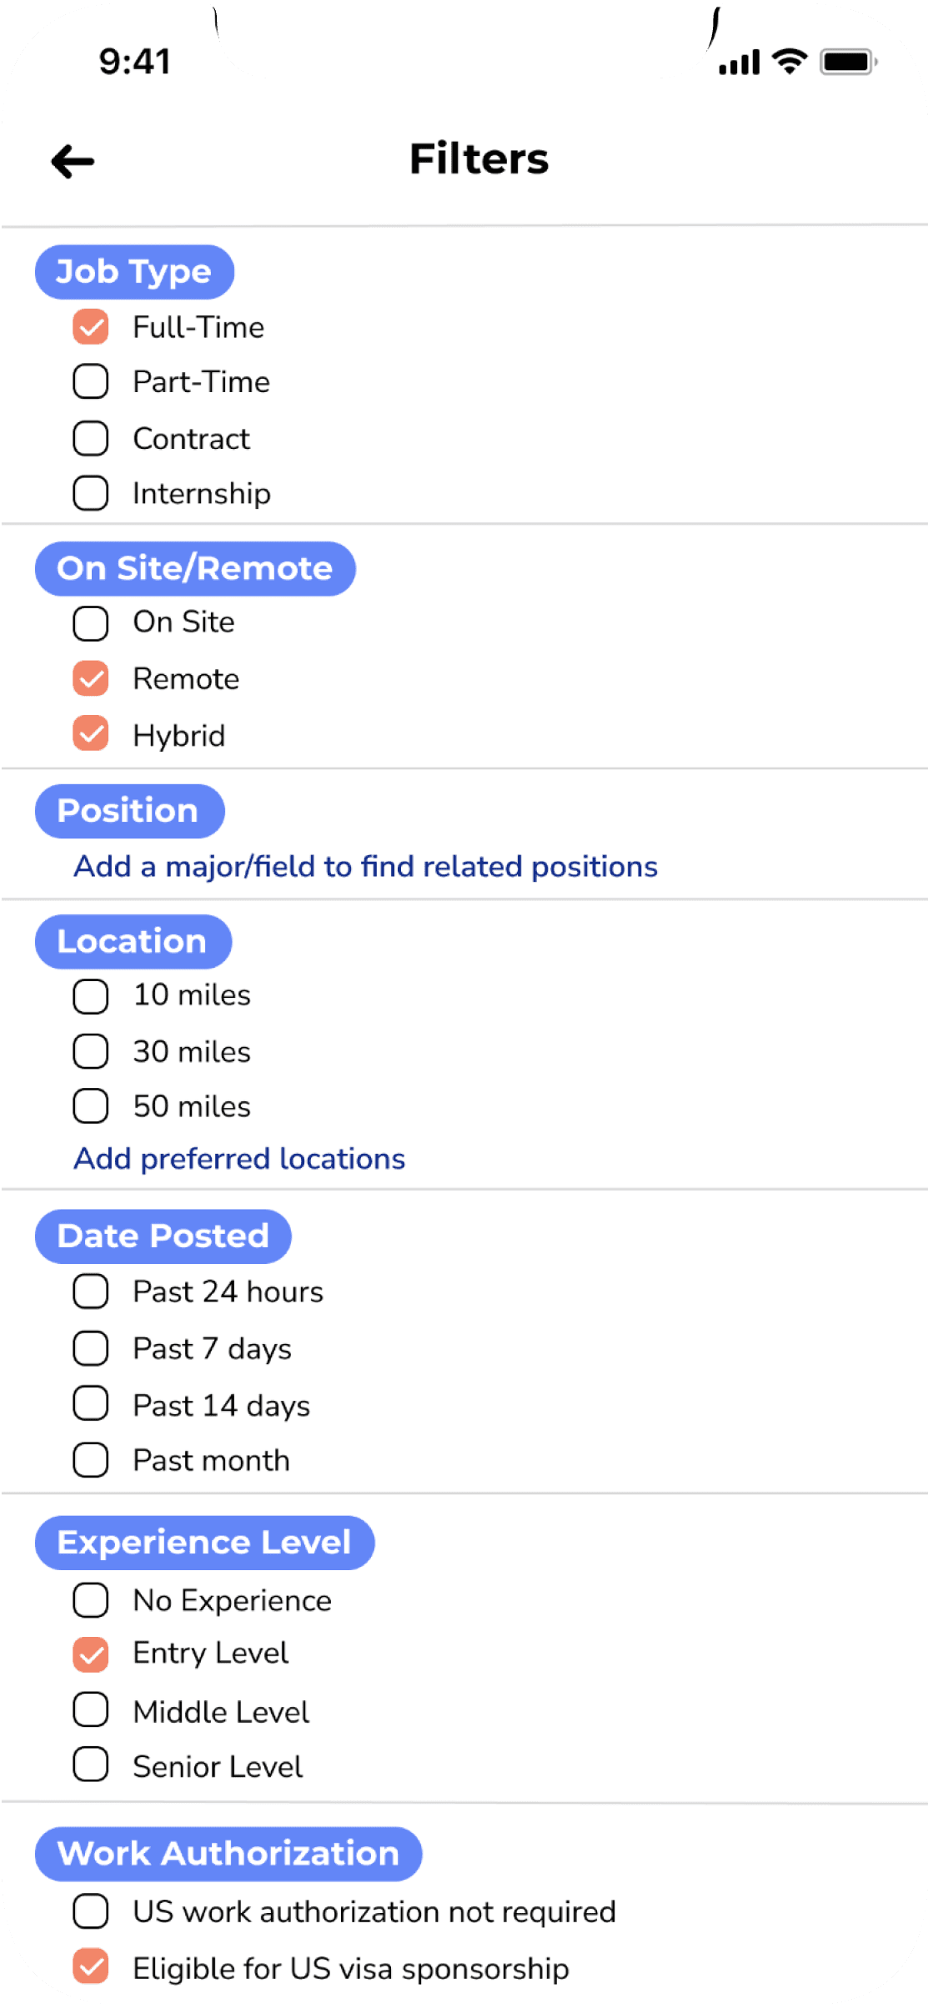
Task: Tap the battery status icon
Action: tap(848, 62)
